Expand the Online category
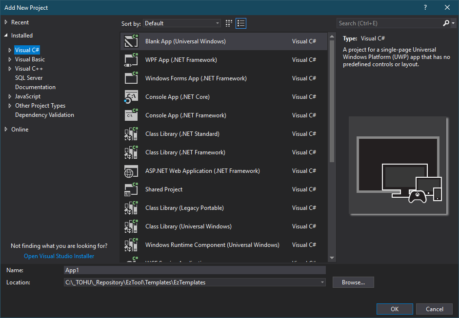 pos(6,130)
